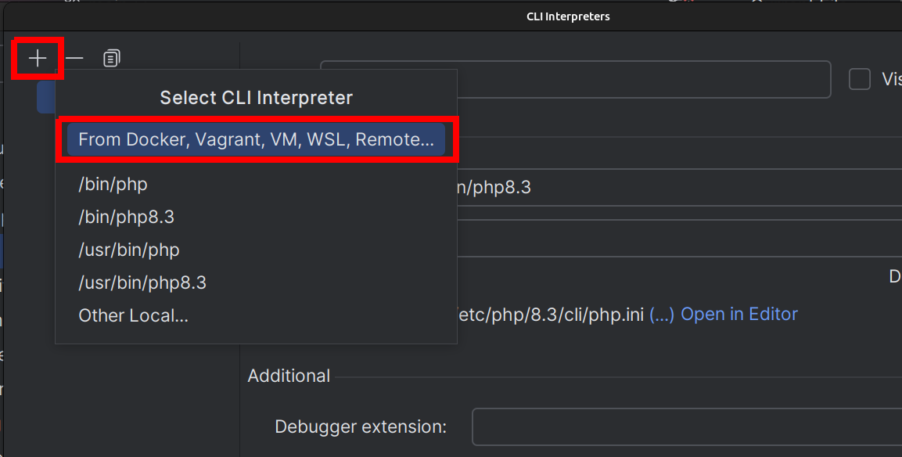Toggle the Visible checkbox beside name field
This screenshot has width=902, height=457.
pyautogui.click(x=860, y=79)
